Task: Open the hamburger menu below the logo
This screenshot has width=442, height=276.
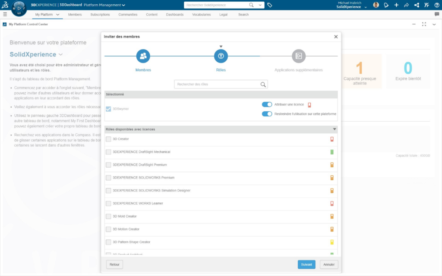Action: pos(5,14)
